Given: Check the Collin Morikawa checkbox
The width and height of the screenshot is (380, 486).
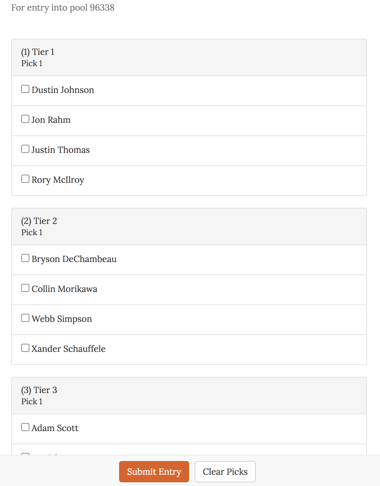Looking at the screenshot, I should click(x=25, y=288).
